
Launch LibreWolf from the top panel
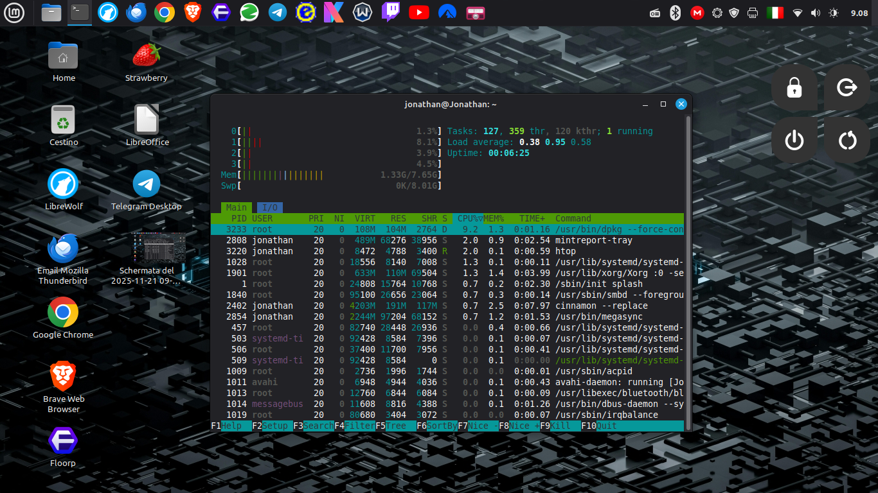108,12
